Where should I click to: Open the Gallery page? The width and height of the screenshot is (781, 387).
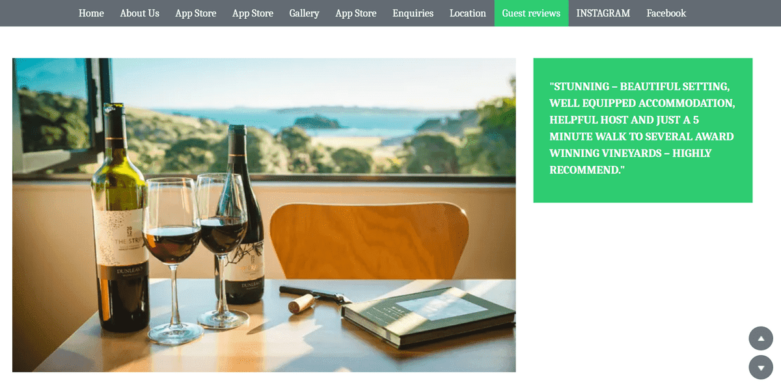point(304,13)
